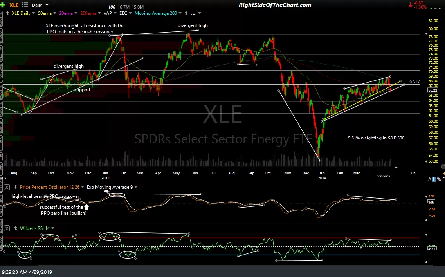This screenshot has width=445, height=277.
Task: Click the lower arrow on RSI axis
Action: pos(426,262)
